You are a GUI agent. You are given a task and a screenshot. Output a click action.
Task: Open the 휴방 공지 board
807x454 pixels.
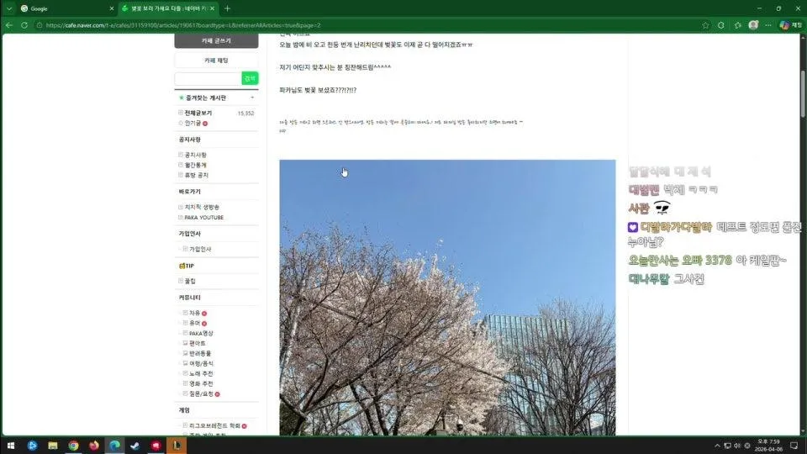click(x=197, y=176)
